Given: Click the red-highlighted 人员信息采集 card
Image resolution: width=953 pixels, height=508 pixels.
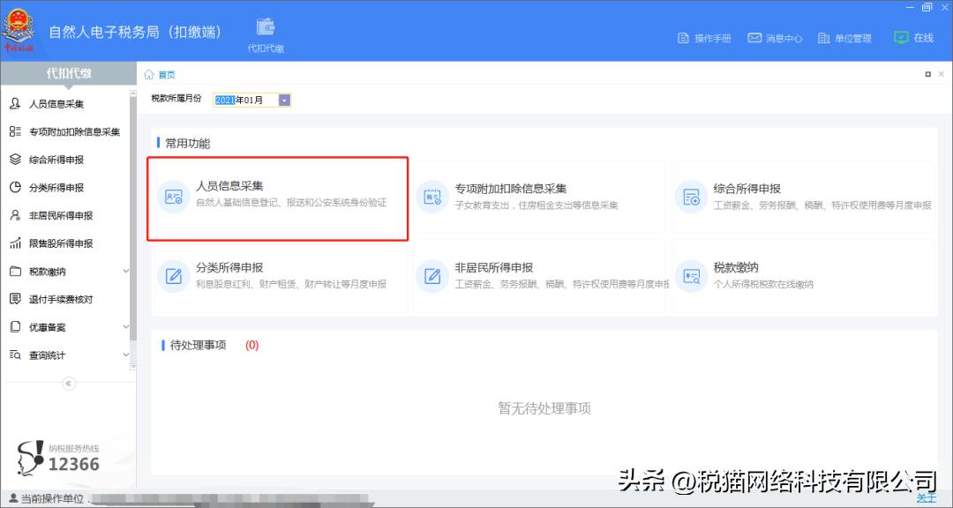Looking at the screenshot, I should [277, 197].
